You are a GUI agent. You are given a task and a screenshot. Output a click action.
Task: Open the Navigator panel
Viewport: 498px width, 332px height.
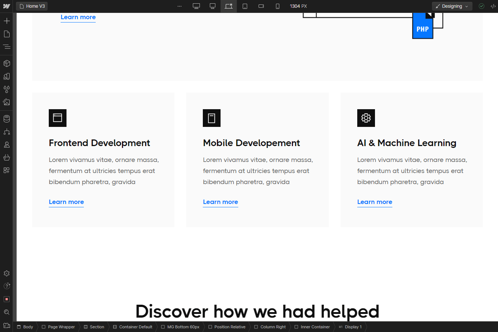pyautogui.click(x=7, y=47)
